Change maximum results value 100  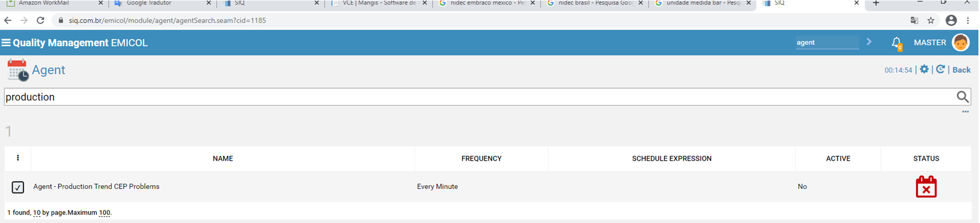pyautogui.click(x=105, y=213)
